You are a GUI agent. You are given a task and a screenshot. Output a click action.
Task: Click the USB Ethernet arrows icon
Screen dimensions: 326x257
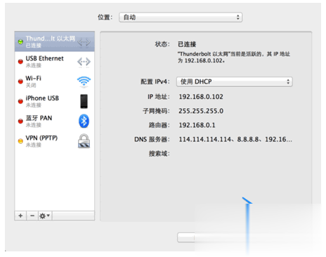[84, 62]
